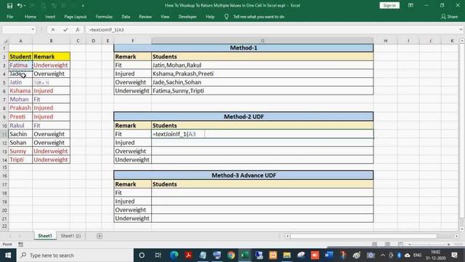
Task: Click the taskbar search box
Action: 75,255
